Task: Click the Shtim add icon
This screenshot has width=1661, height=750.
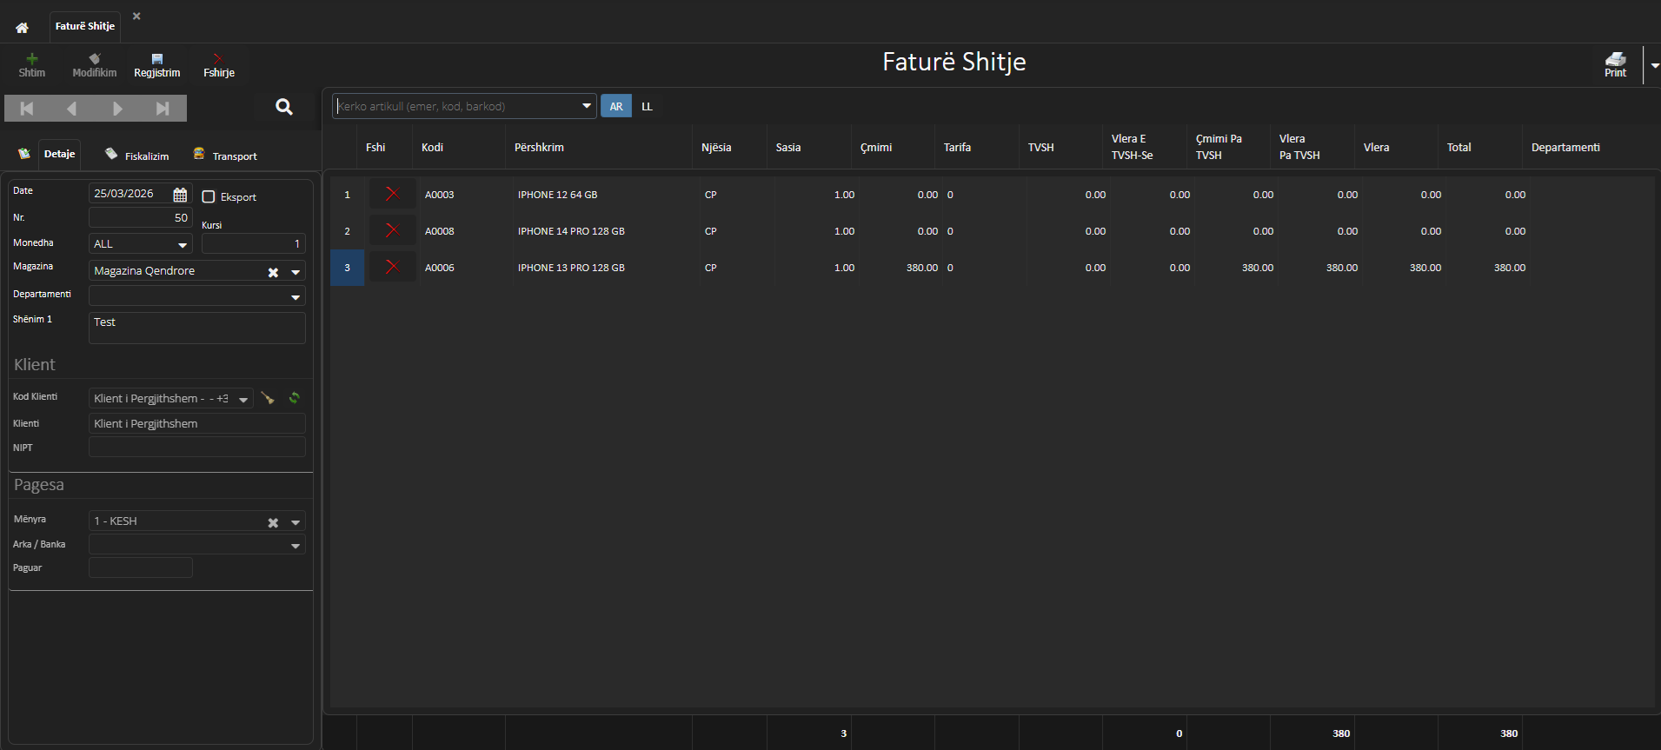Action: tap(32, 59)
